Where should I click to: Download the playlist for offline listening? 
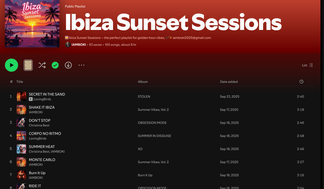coord(68,65)
